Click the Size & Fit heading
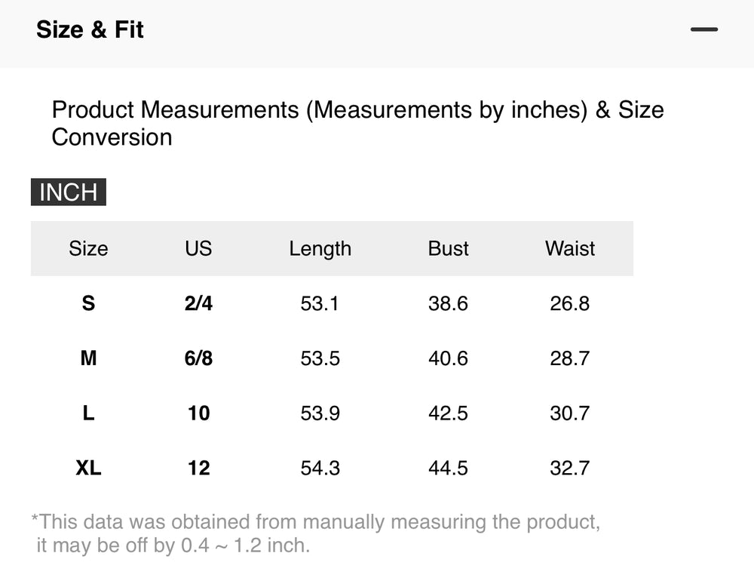 [x=90, y=30]
